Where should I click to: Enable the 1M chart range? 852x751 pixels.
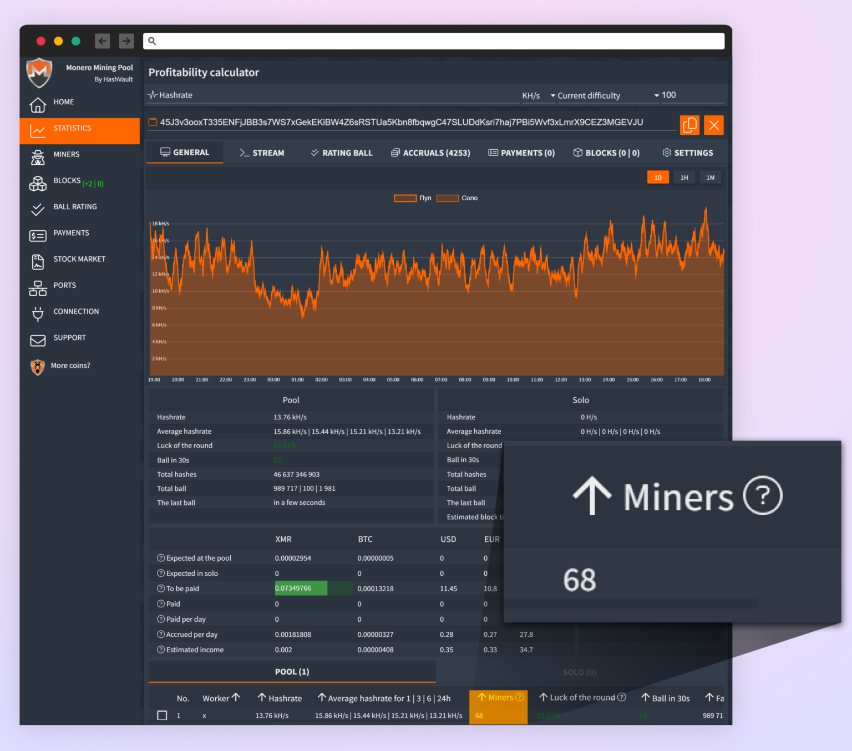coord(711,177)
